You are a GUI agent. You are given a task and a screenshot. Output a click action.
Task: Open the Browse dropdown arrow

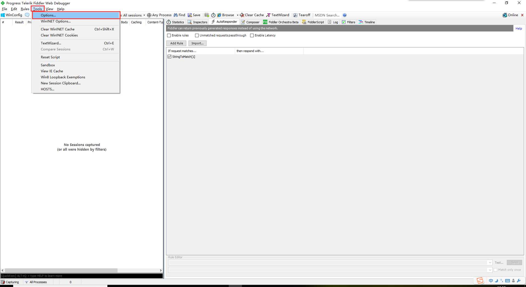click(237, 15)
